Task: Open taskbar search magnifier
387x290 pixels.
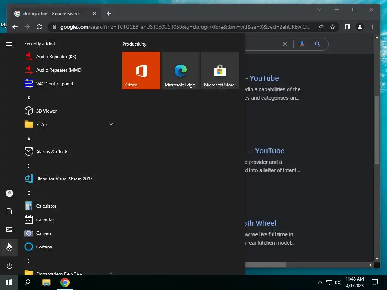Action: tap(27, 282)
